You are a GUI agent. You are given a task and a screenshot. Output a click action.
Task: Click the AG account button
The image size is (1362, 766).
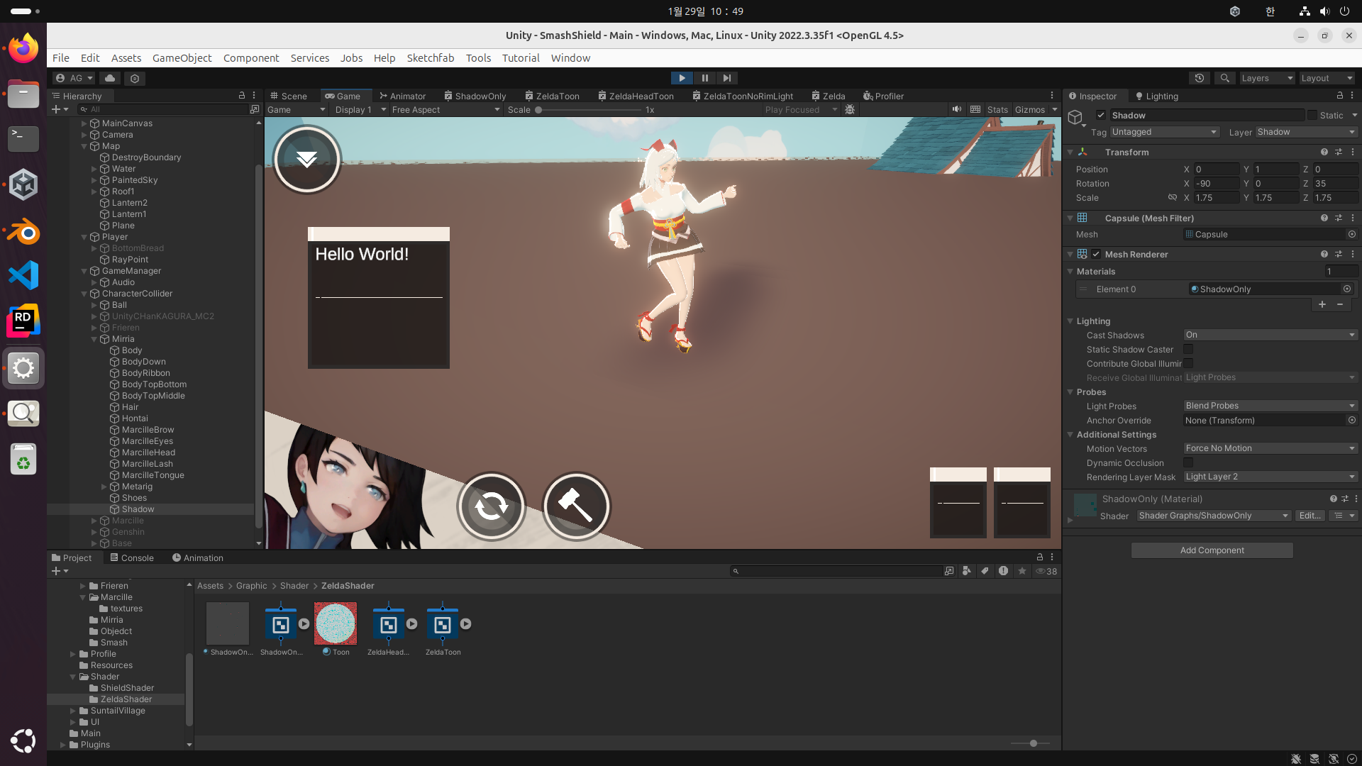[x=74, y=78]
